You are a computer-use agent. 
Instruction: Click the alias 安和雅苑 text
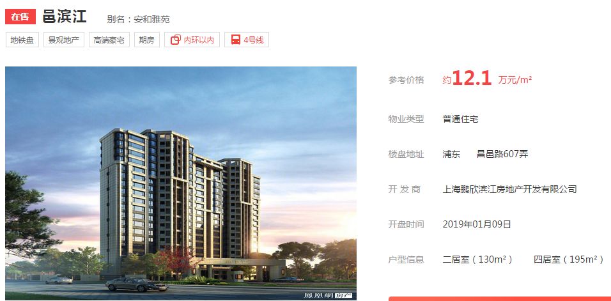click(152, 19)
